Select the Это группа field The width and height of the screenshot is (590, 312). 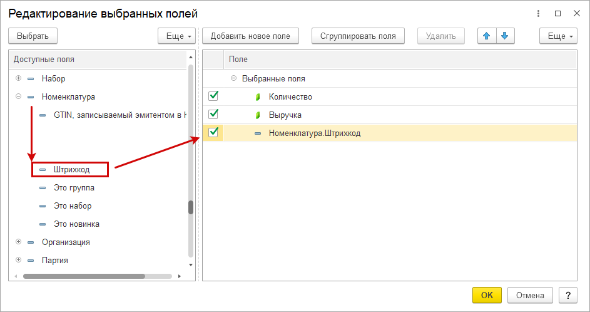click(x=74, y=187)
